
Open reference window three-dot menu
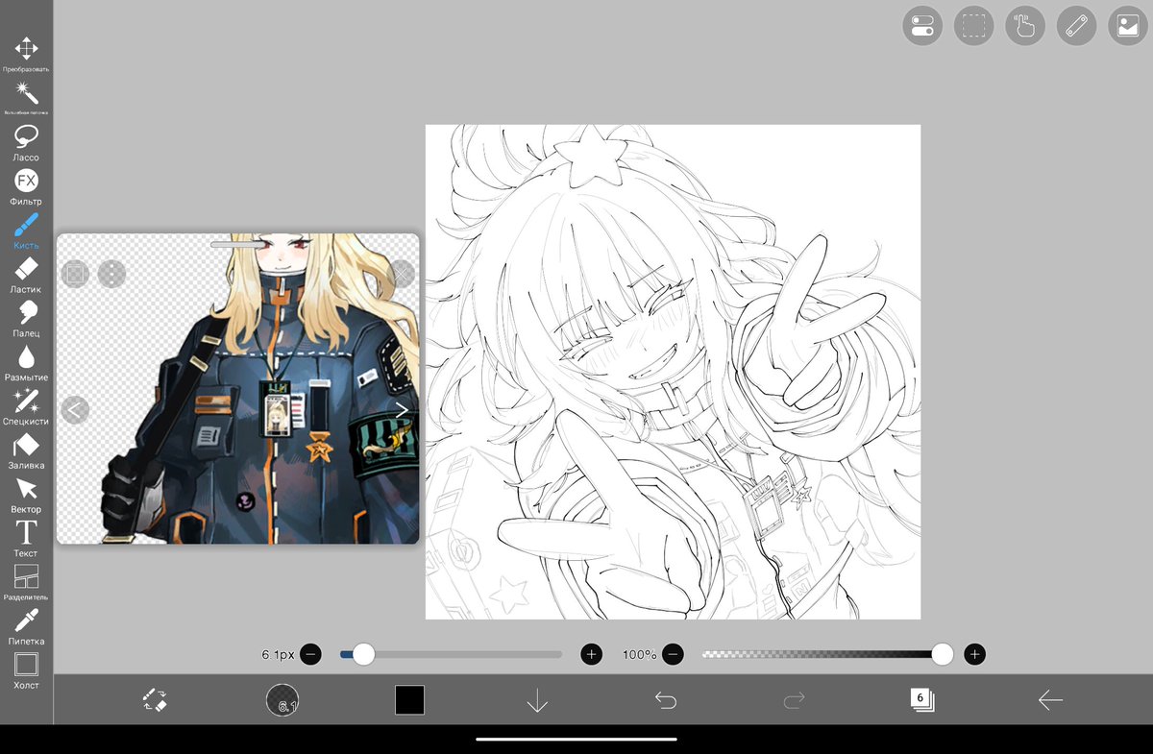(112, 274)
